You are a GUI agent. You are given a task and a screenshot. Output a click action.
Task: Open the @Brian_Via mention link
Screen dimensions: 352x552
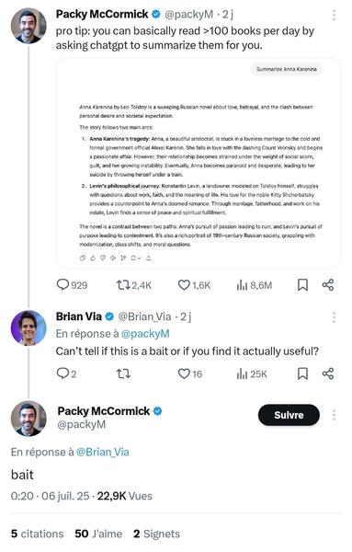(x=102, y=452)
